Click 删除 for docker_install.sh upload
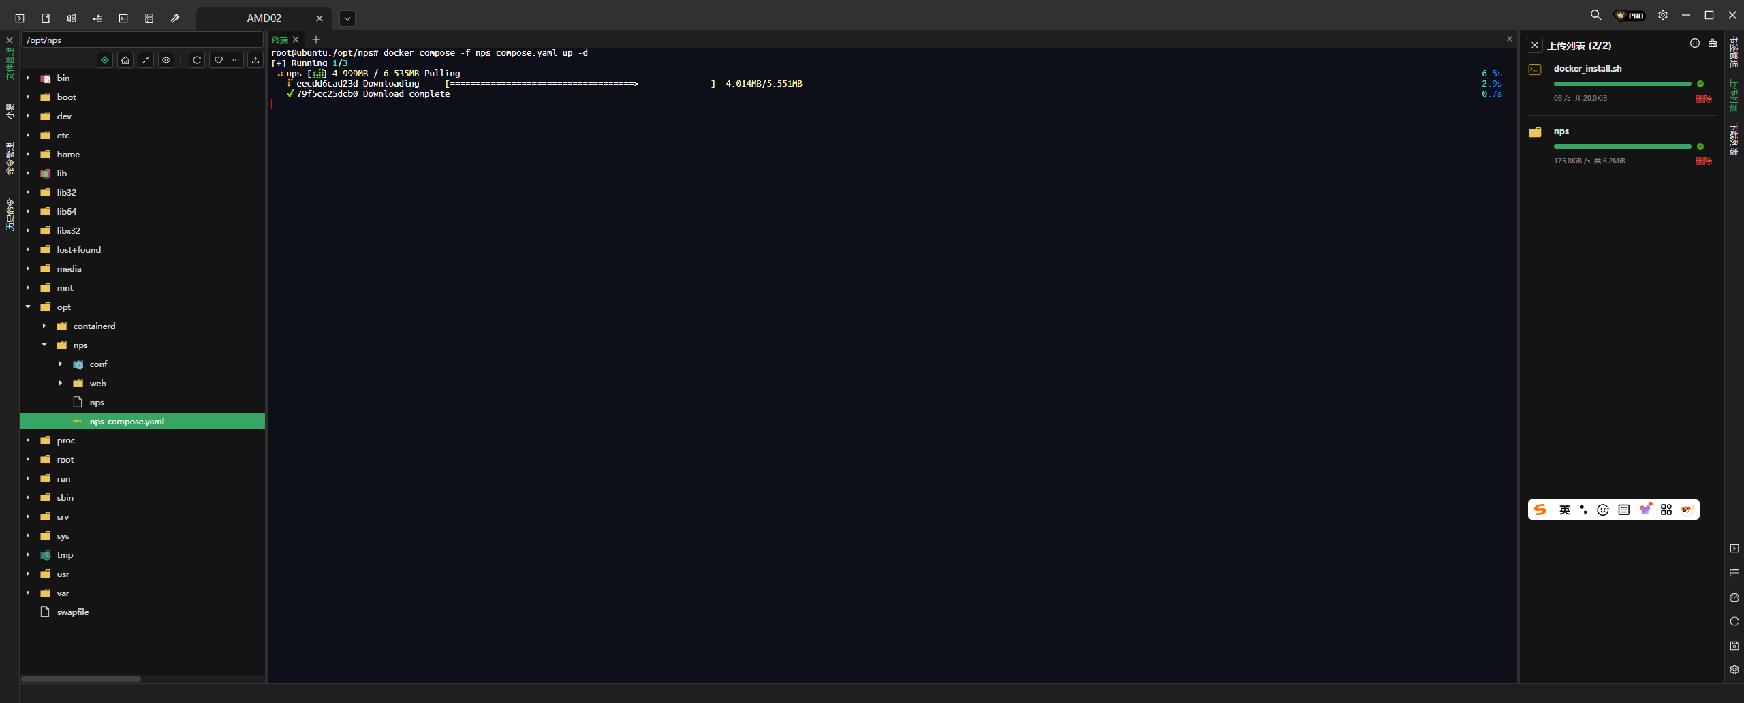Image resolution: width=1744 pixels, height=703 pixels. [1703, 99]
